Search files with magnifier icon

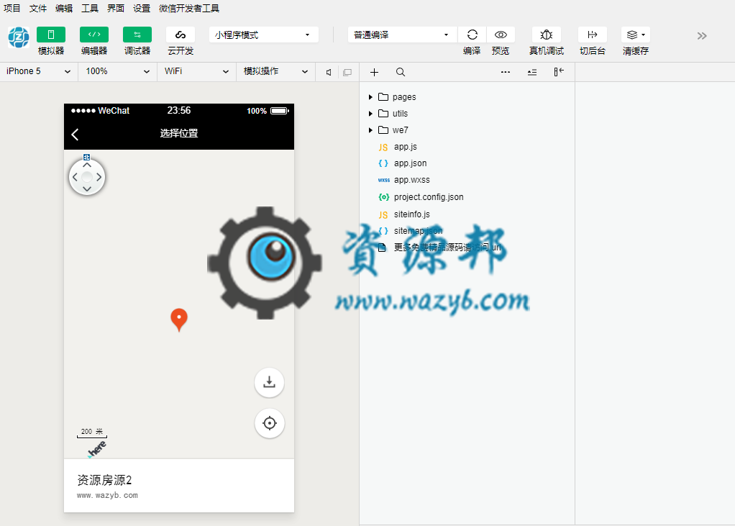[x=401, y=72]
